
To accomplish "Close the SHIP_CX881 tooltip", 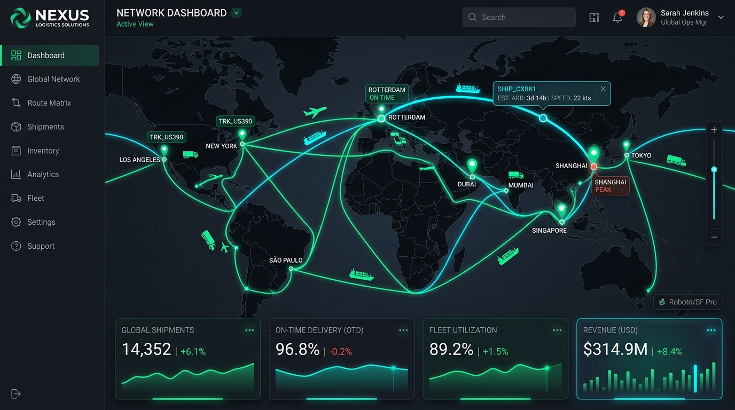I will [x=603, y=89].
